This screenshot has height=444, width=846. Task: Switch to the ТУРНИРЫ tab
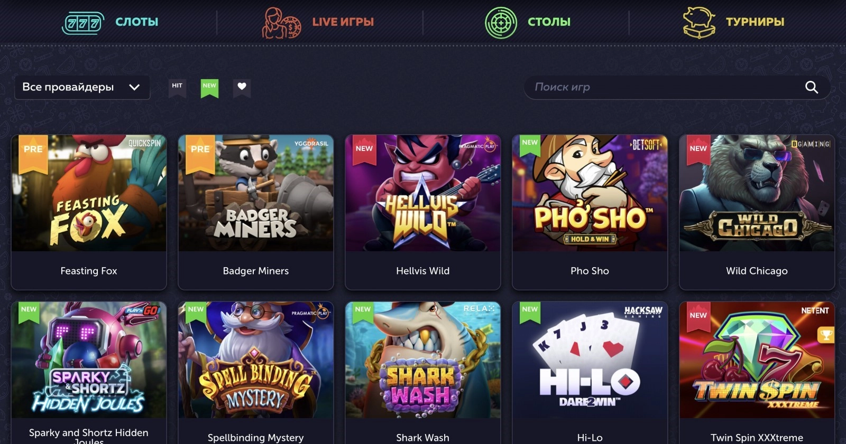[x=755, y=22]
